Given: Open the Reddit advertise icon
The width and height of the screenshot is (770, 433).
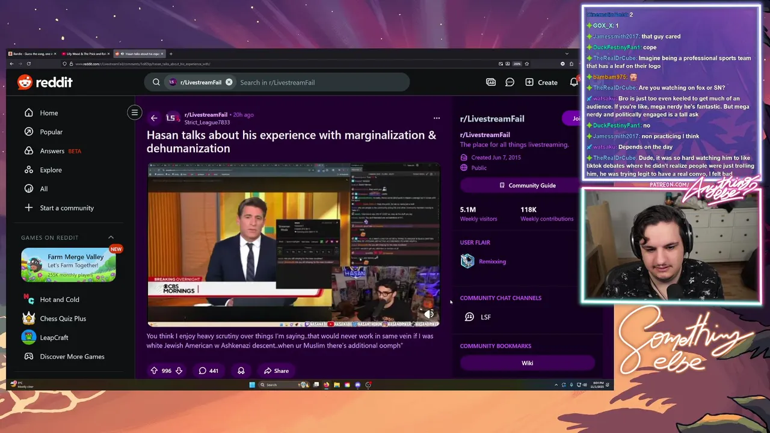Looking at the screenshot, I should tap(491, 82).
